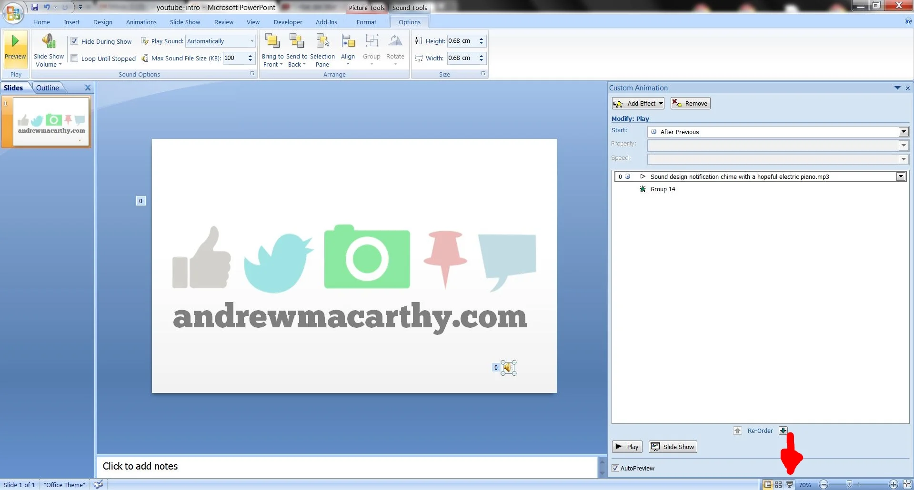Move animation down with Re-Order arrow

coord(783,431)
